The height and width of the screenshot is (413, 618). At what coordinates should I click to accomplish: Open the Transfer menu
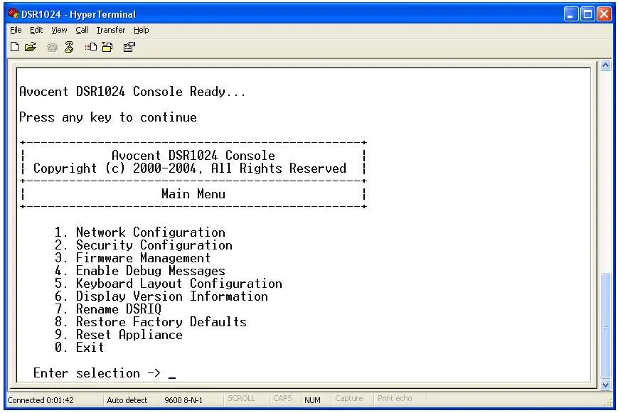pos(111,30)
